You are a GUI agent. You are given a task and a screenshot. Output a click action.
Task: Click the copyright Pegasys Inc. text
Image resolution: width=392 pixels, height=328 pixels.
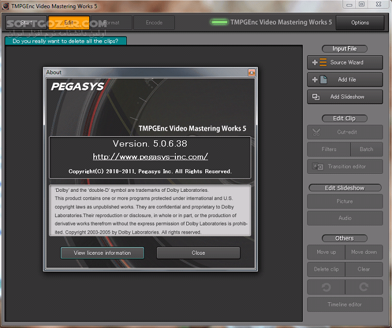pyautogui.click(x=150, y=172)
